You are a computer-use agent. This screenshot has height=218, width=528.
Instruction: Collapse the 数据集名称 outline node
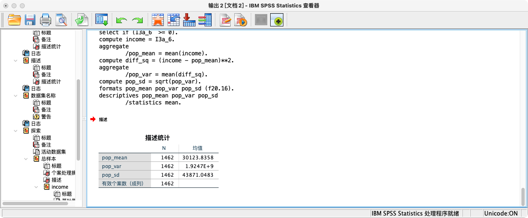pyautogui.click(x=16, y=96)
